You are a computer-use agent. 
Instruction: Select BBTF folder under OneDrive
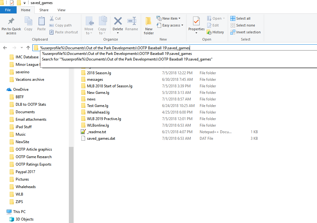coord(17,97)
